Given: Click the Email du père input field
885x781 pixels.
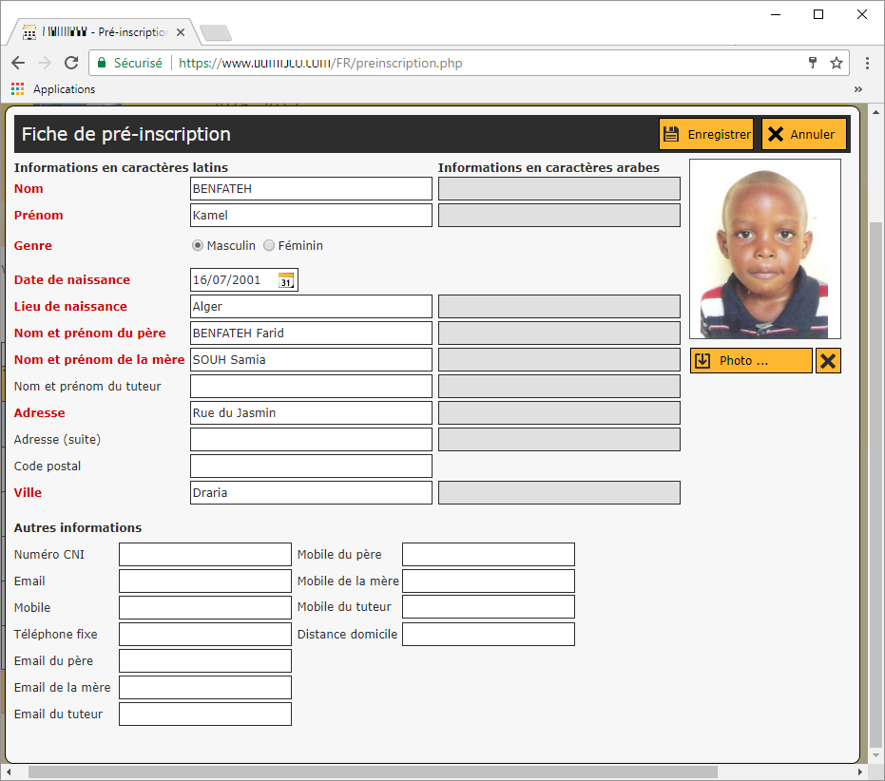Looking at the screenshot, I should (x=205, y=660).
